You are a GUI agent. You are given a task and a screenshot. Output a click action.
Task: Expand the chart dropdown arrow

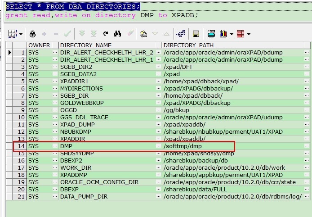click(232, 34)
